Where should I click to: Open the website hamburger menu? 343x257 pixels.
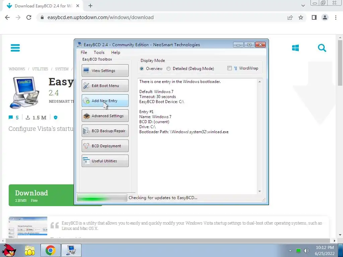pyautogui.click(x=15, y=48)
